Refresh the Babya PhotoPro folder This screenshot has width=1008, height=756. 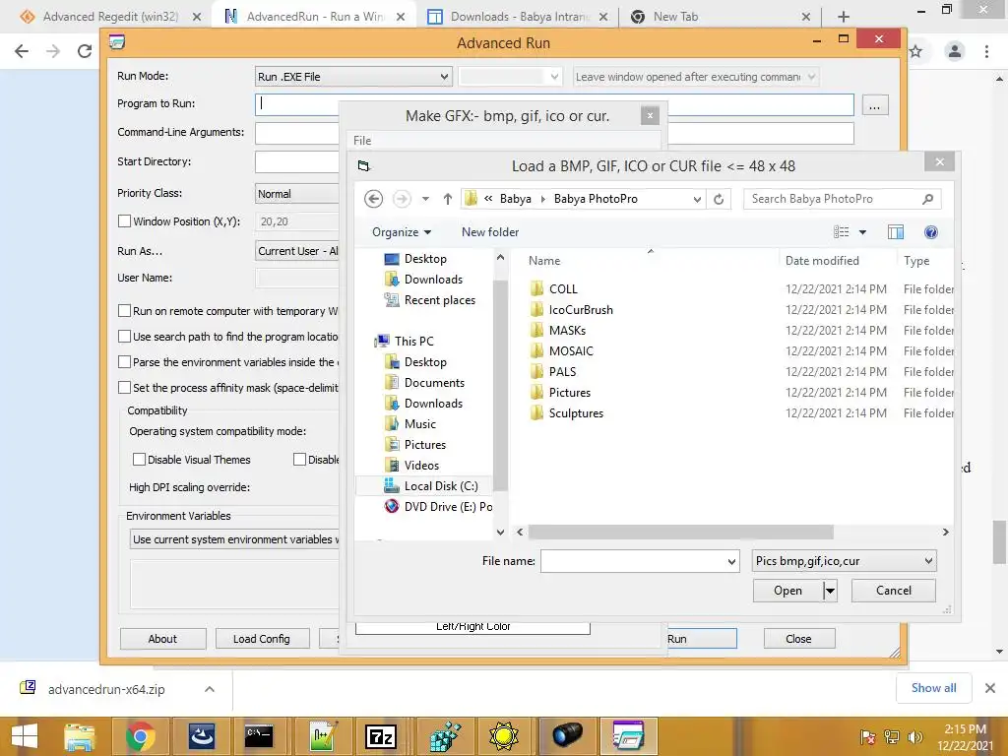click(x=719, y=199)
